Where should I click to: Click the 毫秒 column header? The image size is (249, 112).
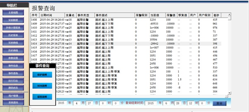217,15
